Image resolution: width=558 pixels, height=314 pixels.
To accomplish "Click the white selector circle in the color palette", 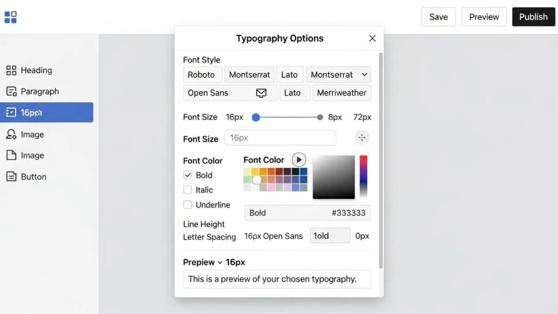I will coord(257,180).
